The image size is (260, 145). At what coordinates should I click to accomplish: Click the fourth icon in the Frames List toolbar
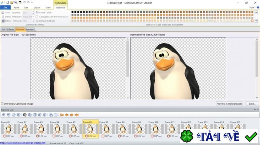pos(19,115)
